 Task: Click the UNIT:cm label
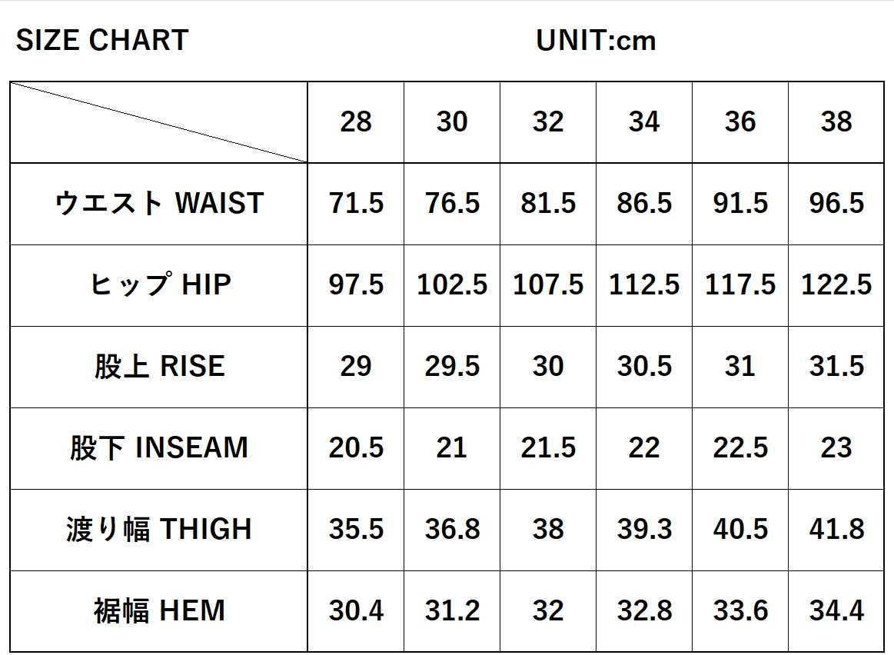coord(596,41)
